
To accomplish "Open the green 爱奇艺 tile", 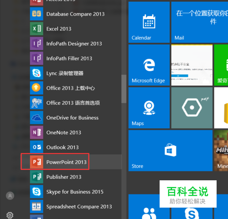I will 221,65.
